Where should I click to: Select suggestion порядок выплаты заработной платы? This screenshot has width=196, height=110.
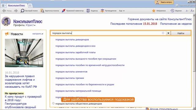coord(75,52)
